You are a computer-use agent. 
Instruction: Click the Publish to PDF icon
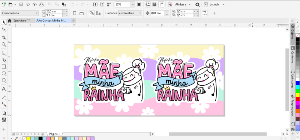coord(109,4)
